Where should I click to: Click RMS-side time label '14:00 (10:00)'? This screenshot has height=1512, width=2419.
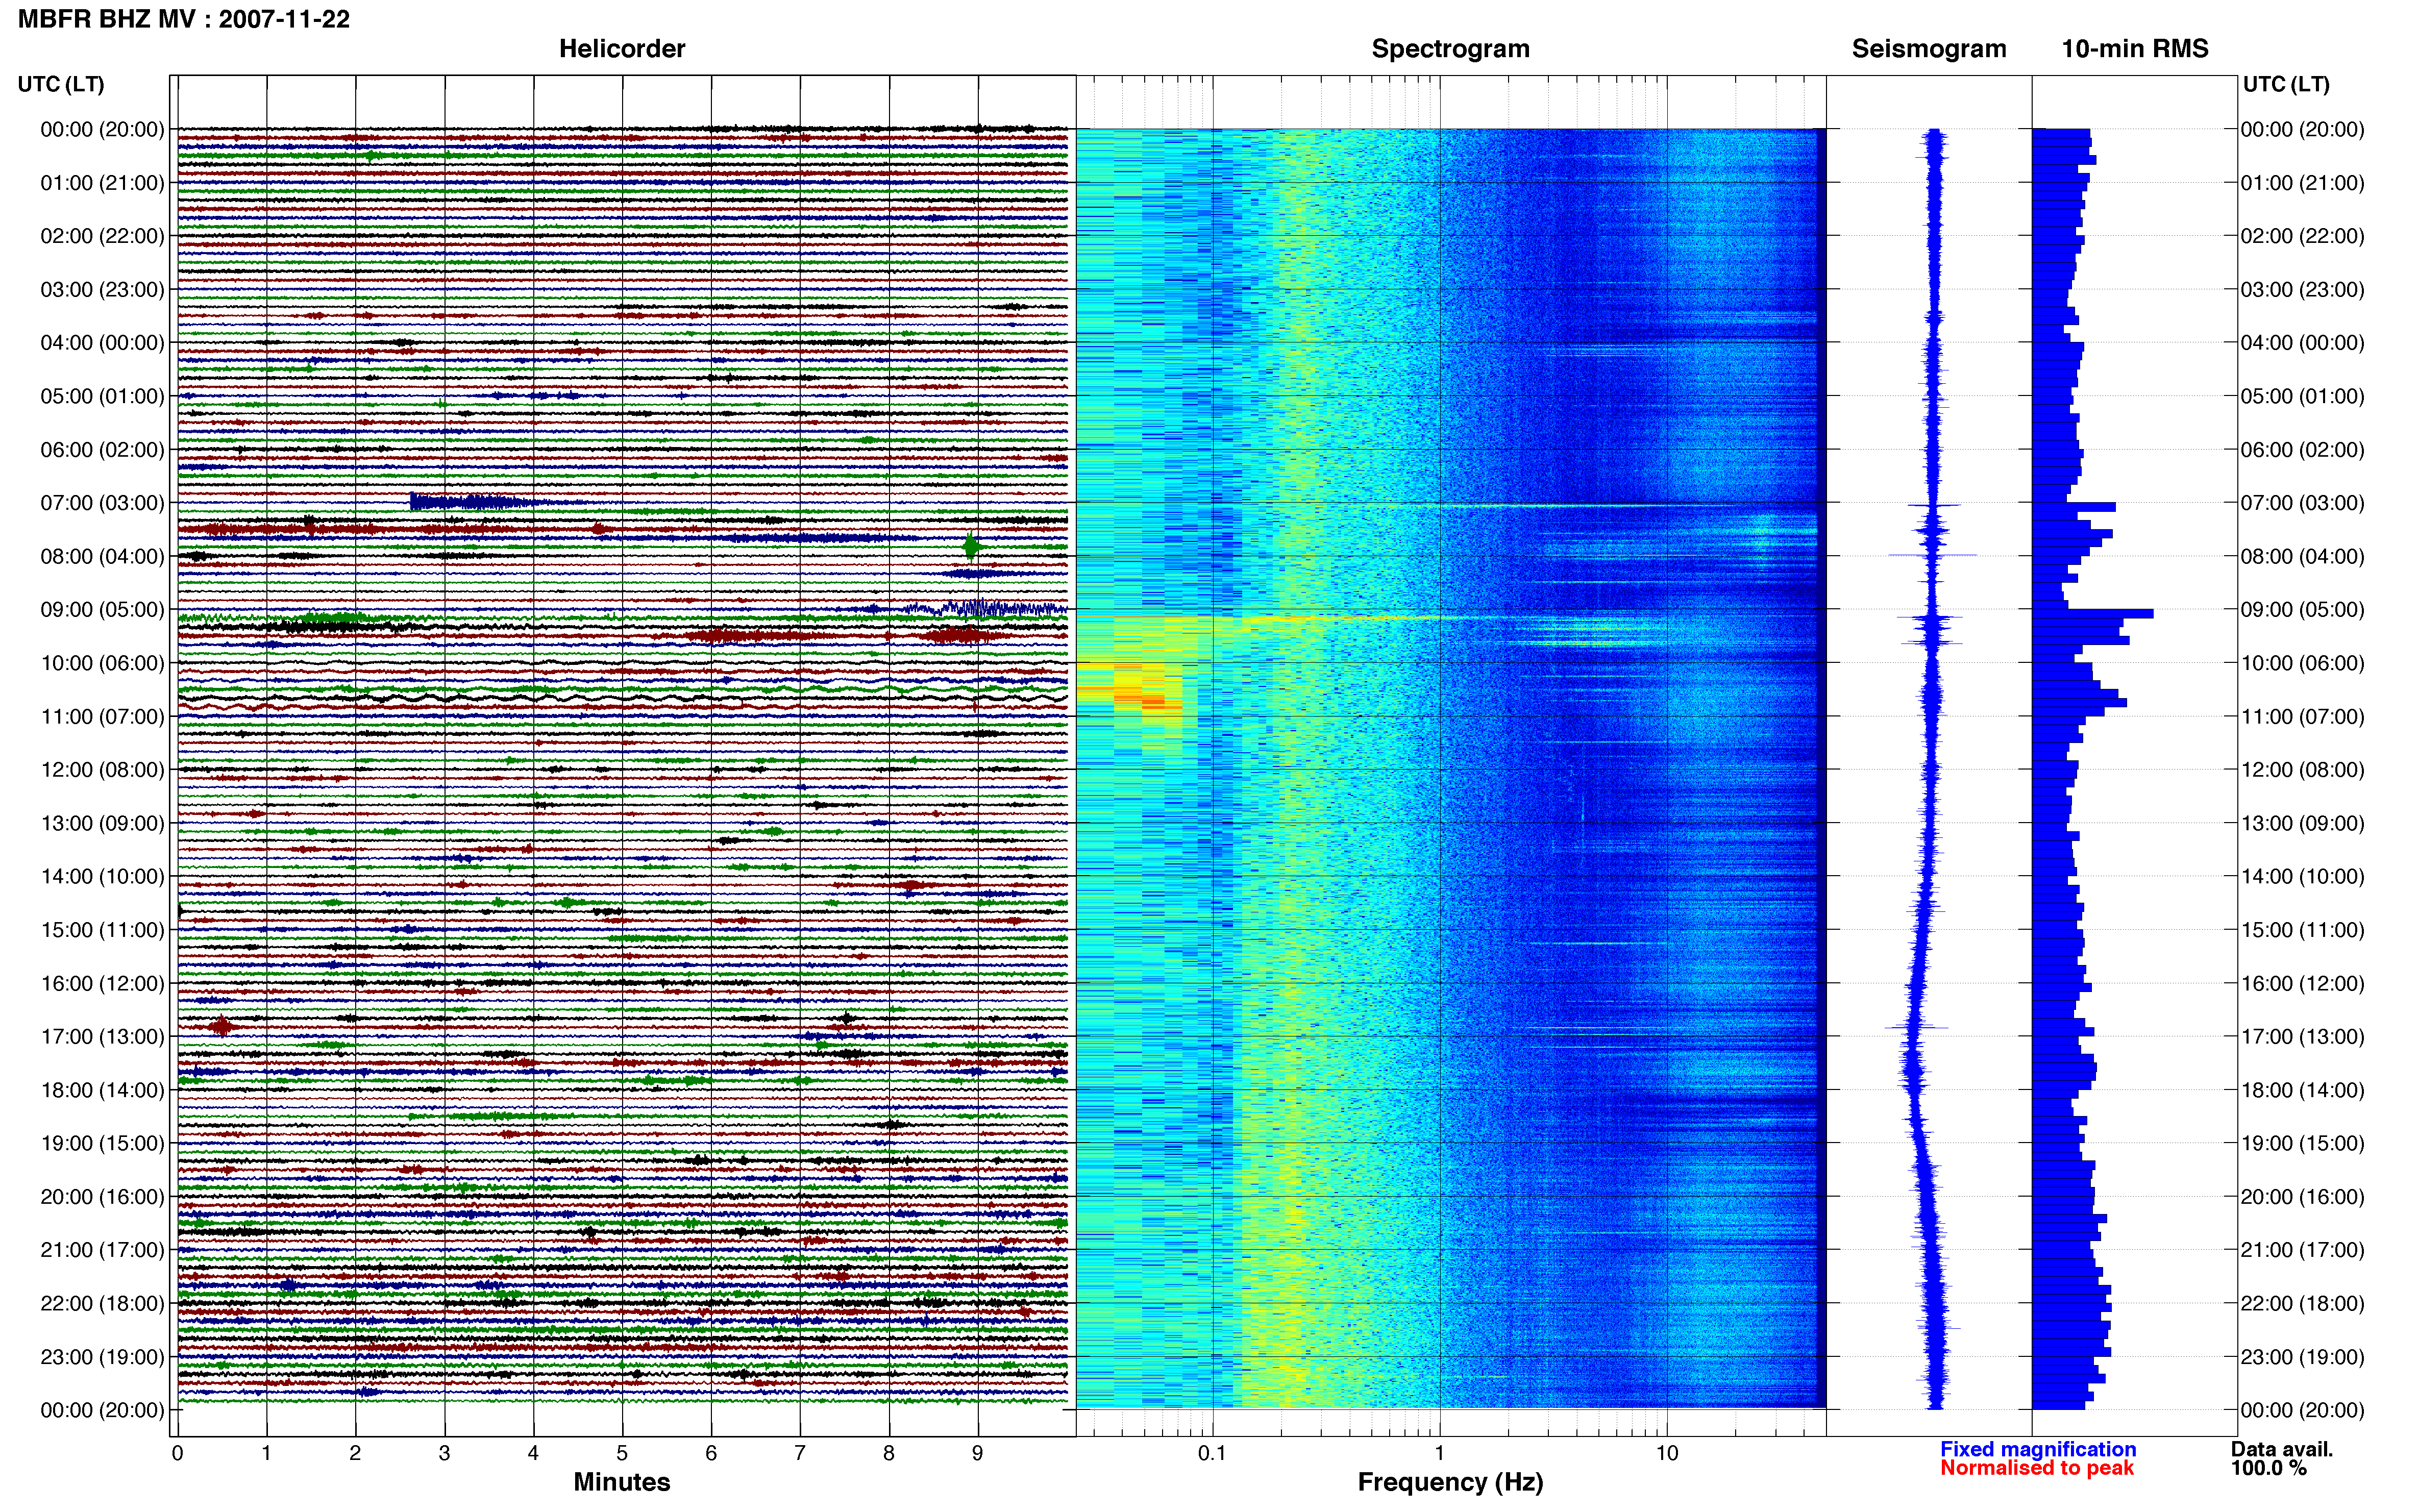[2303, 877]
